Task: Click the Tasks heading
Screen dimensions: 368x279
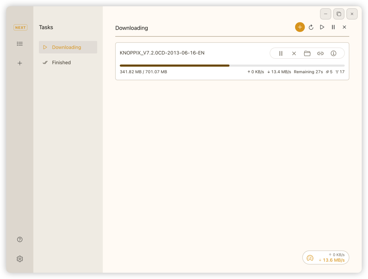Action: pyautogui.click(x=46, y=27)
